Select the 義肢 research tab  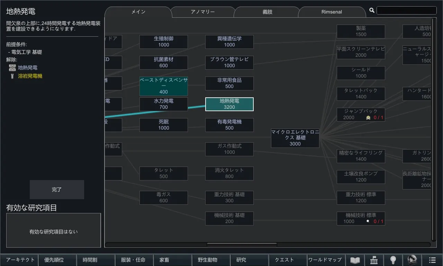(x=267, y=12)
